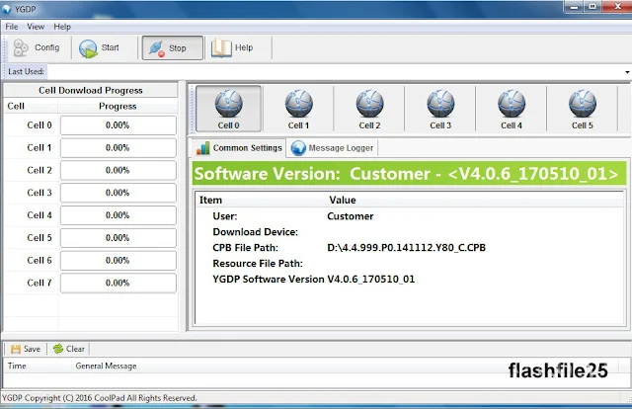Open the Config settings gear icon
This screenshot has height=409, width=632.
[21, 48]
